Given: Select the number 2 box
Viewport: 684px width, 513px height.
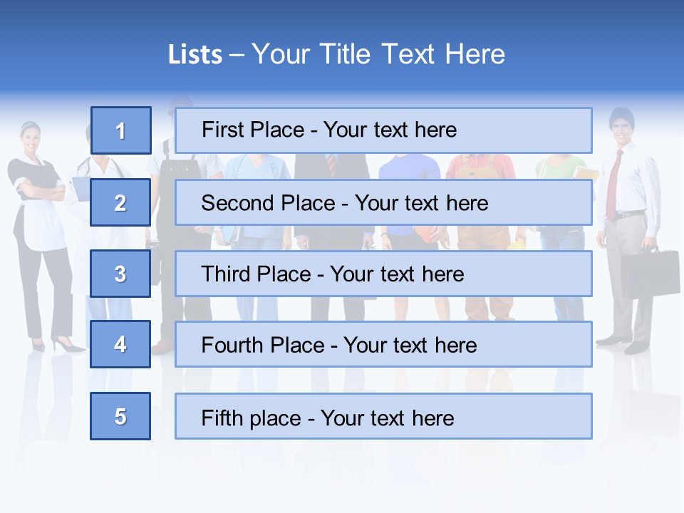Looking at the screenshot, I should pyautogui.click(x=120, y=202).
